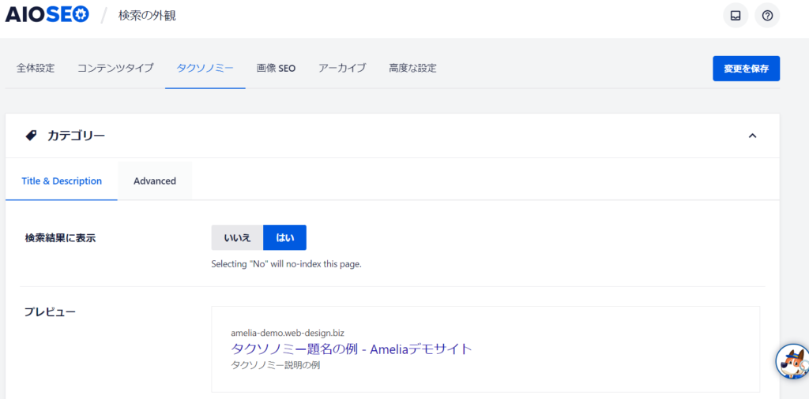This screenshot has height=399, width=809.
Task: Select the タクソノミー tab
Action: 205,68
